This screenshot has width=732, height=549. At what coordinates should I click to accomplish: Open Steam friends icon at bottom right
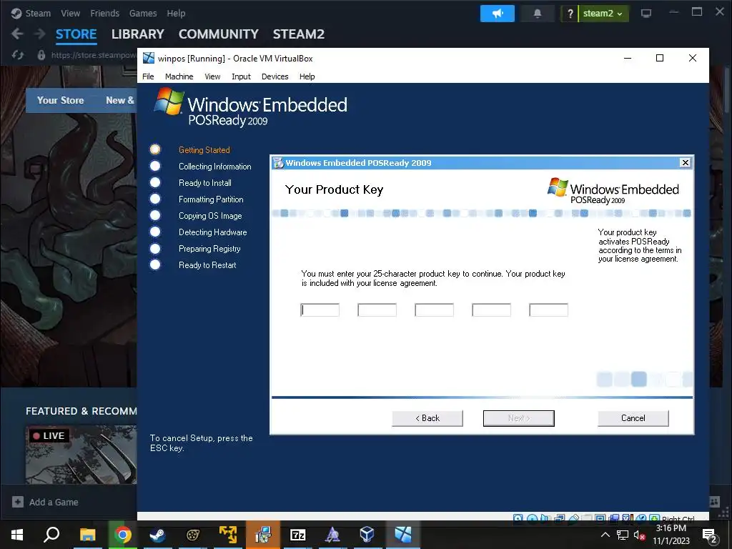[714, 501]
